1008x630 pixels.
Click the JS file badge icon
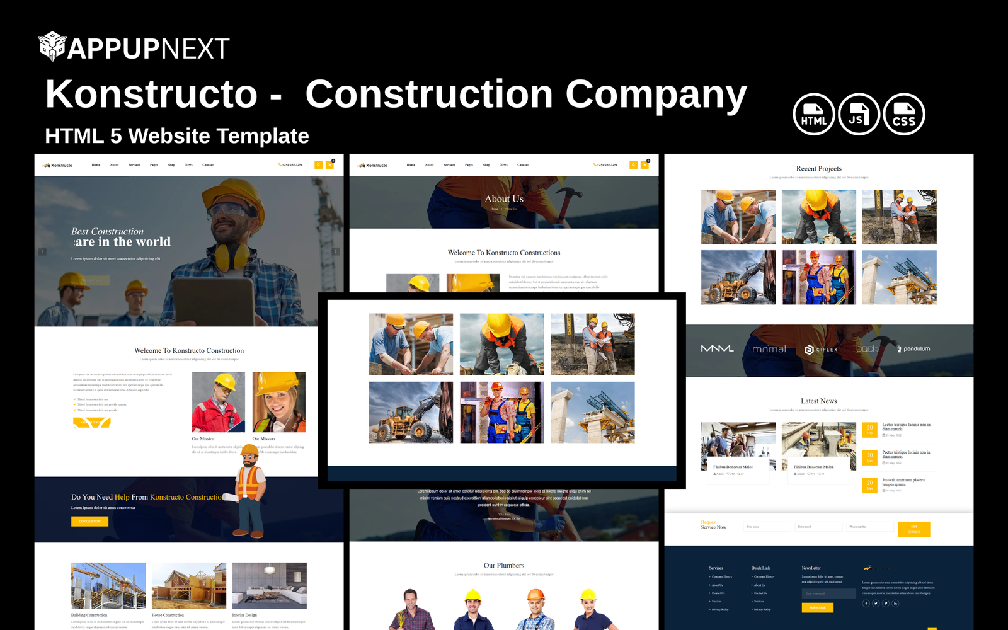[x=858, y=114]
